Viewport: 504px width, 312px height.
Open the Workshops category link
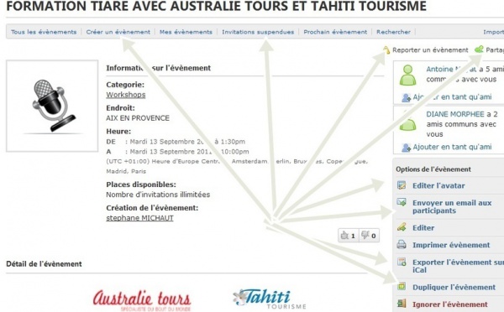pyautogui.click(x=126, y=95)
